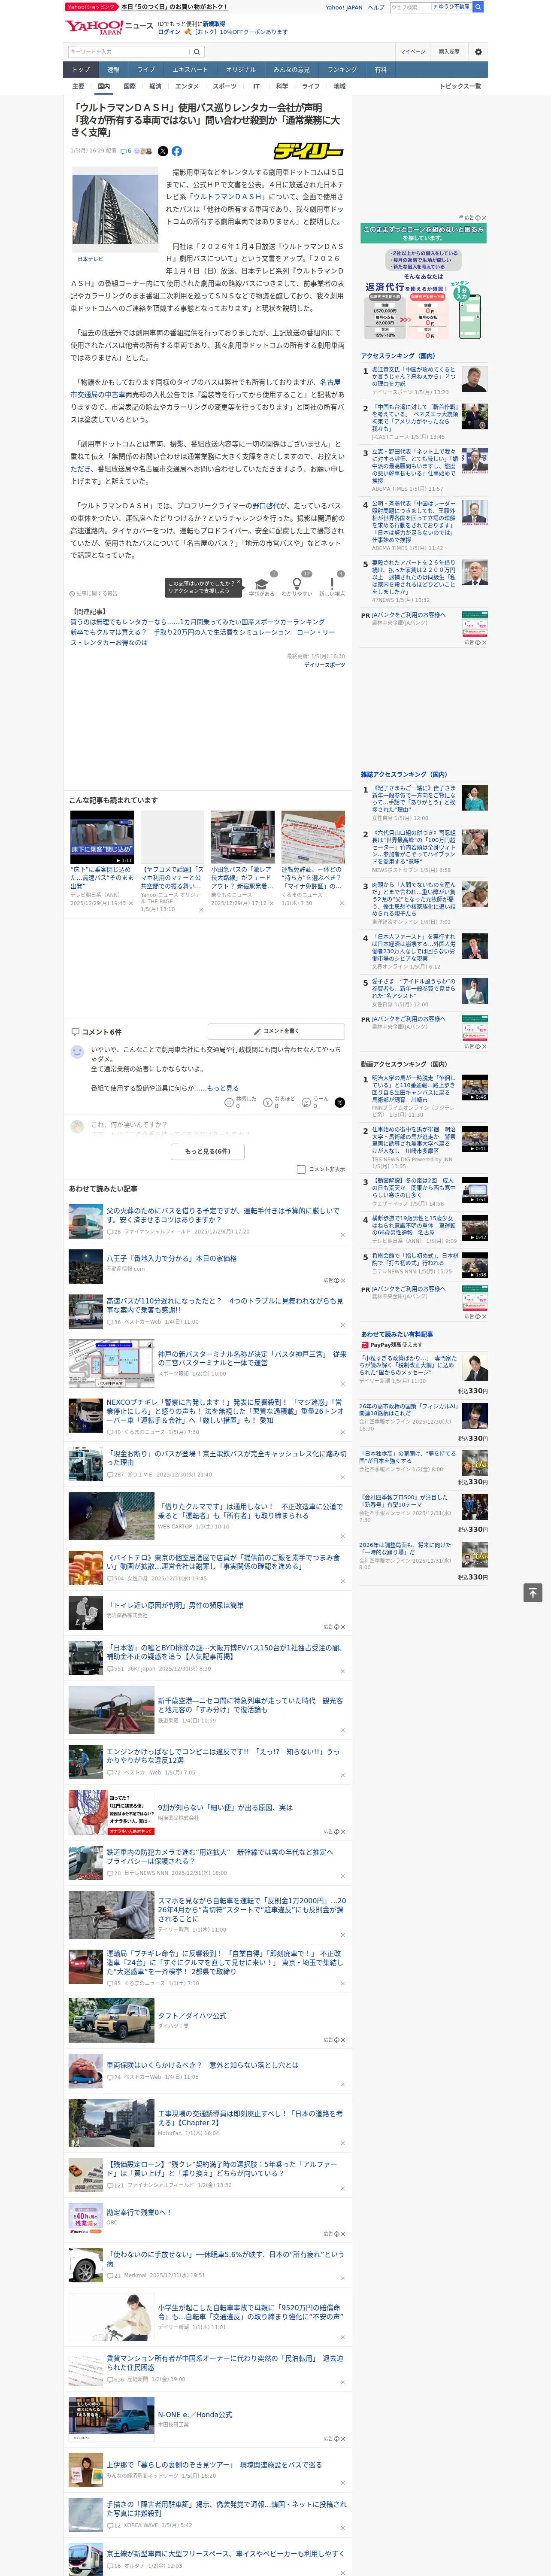Screen dimensions: 551x2576
Task: Open 運輸局 ブチギレ命令 article
Action: 225,1962
